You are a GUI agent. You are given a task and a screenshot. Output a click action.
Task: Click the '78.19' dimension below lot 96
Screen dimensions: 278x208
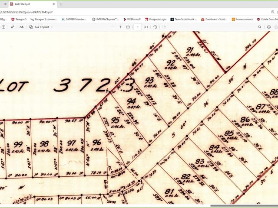pos(96,172)
